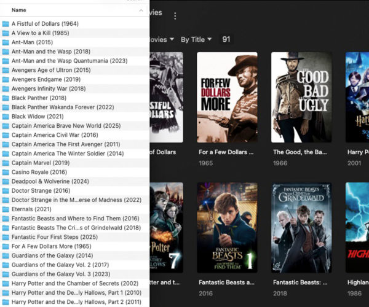
Task: Click folder icon beside Doctor Strange (2016)
Action: point(6,191)
